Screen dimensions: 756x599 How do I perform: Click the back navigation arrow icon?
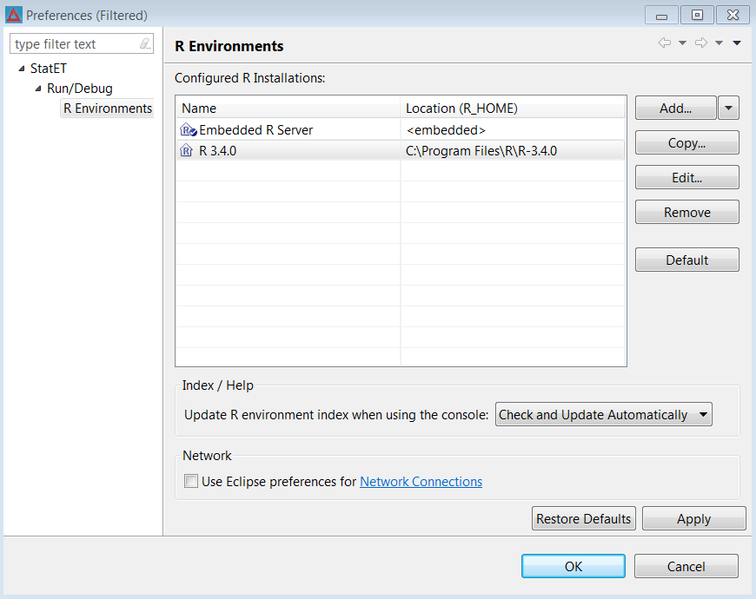665,43
